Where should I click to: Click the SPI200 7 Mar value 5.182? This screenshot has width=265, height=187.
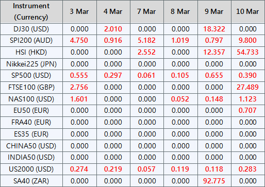(146, 41)
